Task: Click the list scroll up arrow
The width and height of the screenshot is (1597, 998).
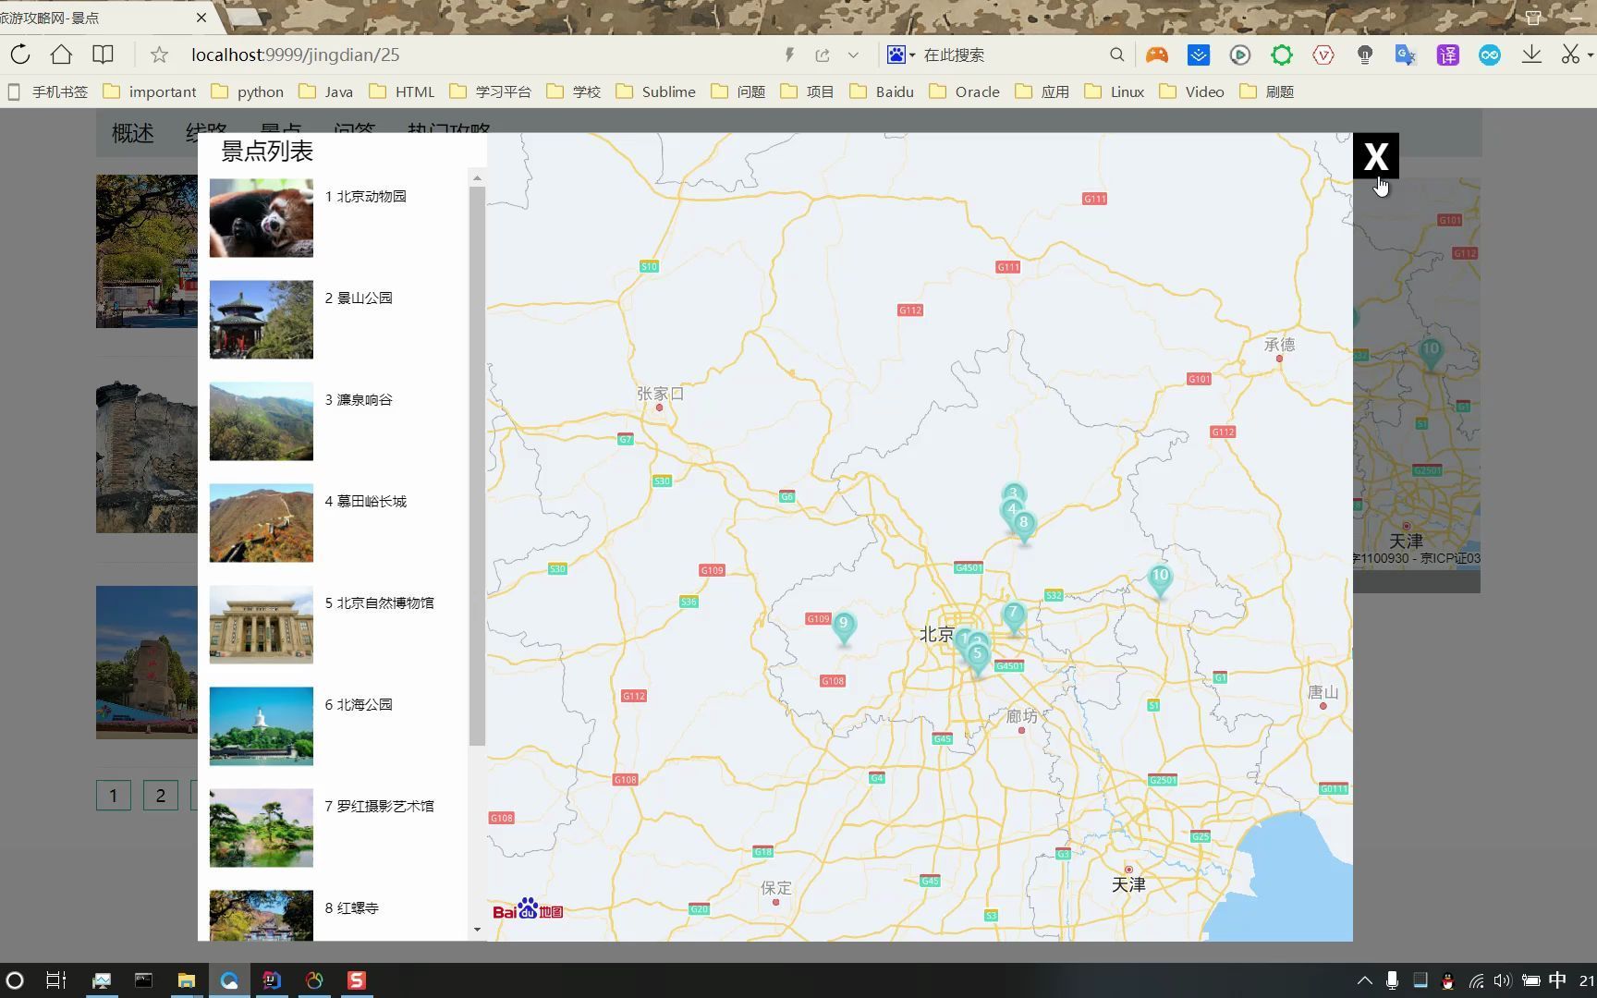Action: point(477,177)
